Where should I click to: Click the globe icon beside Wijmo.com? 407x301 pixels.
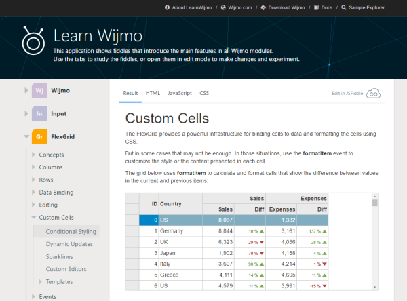[223, 7]
